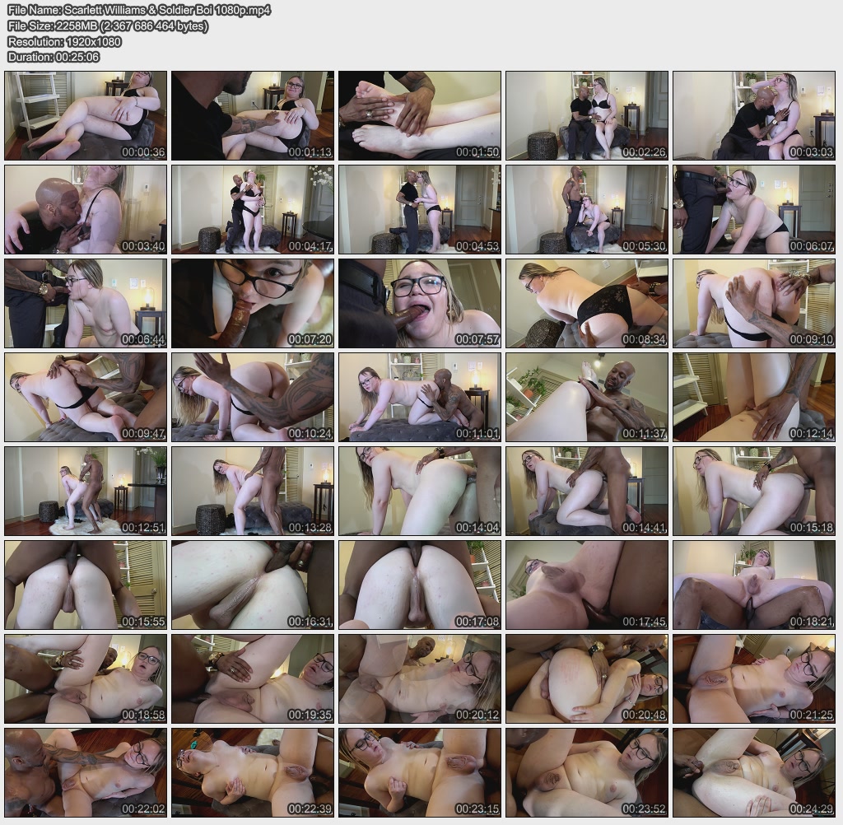Open the thumbnail stamped 00:12:51

86,491
